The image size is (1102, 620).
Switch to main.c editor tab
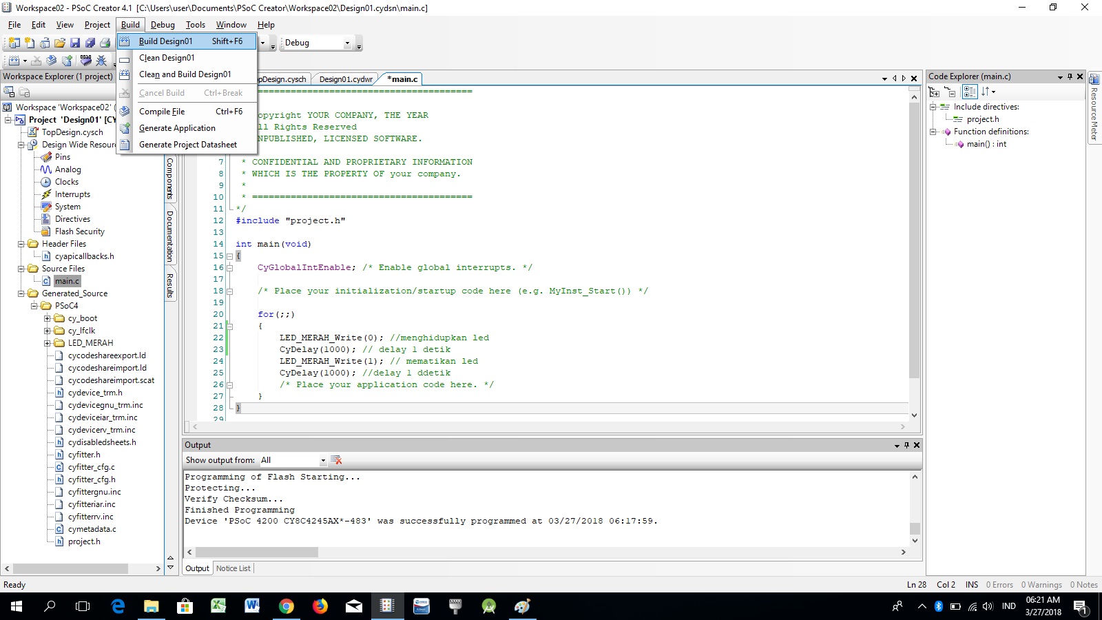click(402, 79)
